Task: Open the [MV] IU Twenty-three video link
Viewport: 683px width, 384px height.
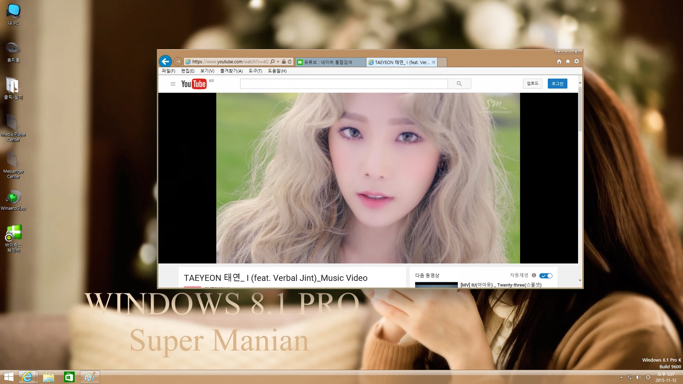Action: pos(501,285)
